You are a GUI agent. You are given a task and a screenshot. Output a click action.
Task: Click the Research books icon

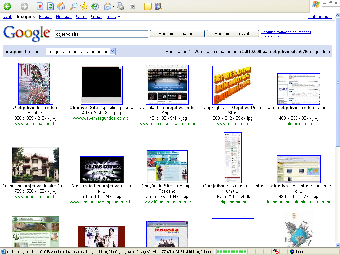[x=158, y=6]
